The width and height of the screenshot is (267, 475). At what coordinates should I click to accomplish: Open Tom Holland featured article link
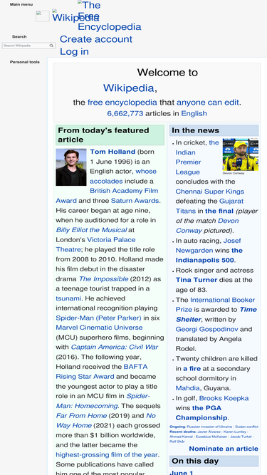pos(112,152)
